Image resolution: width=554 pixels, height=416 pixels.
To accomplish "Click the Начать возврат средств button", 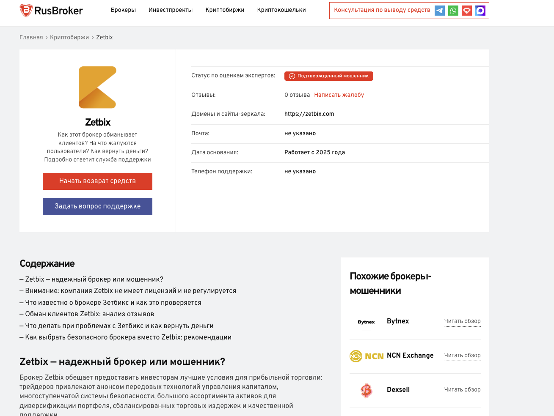I will (97, 181).
